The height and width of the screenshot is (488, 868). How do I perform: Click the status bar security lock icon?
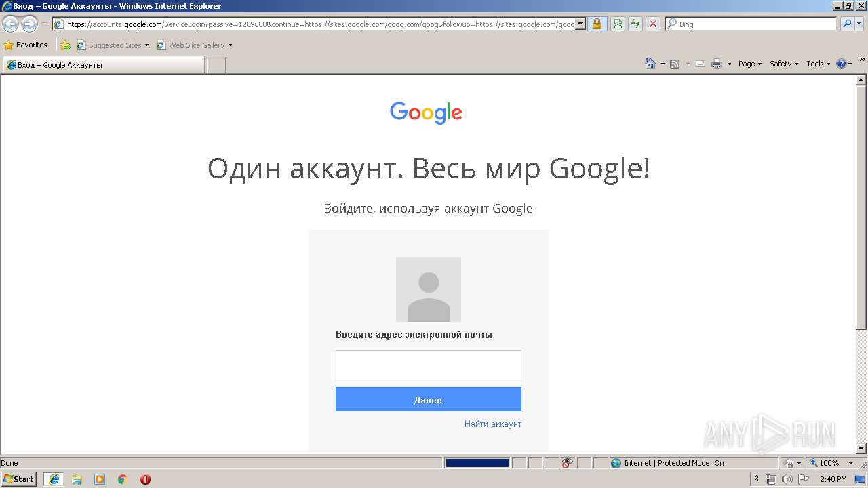coord(789,463)
